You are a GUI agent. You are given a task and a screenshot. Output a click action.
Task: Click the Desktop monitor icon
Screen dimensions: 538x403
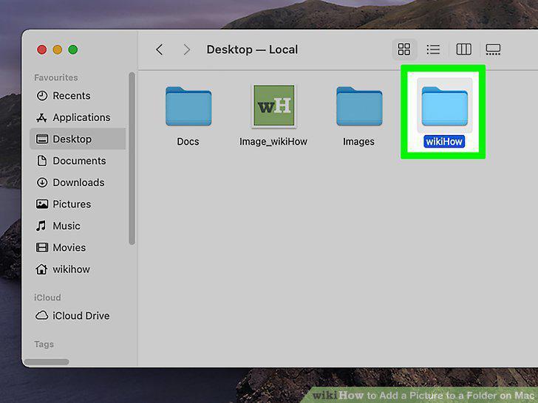click(42, 139)
